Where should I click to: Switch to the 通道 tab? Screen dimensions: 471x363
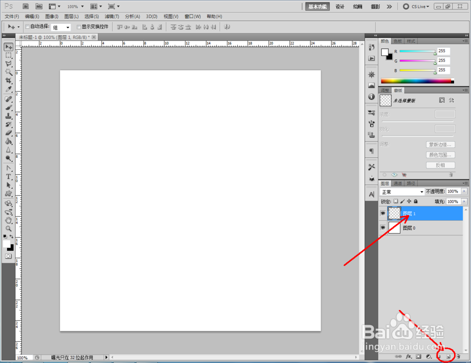tap(398, 184)
